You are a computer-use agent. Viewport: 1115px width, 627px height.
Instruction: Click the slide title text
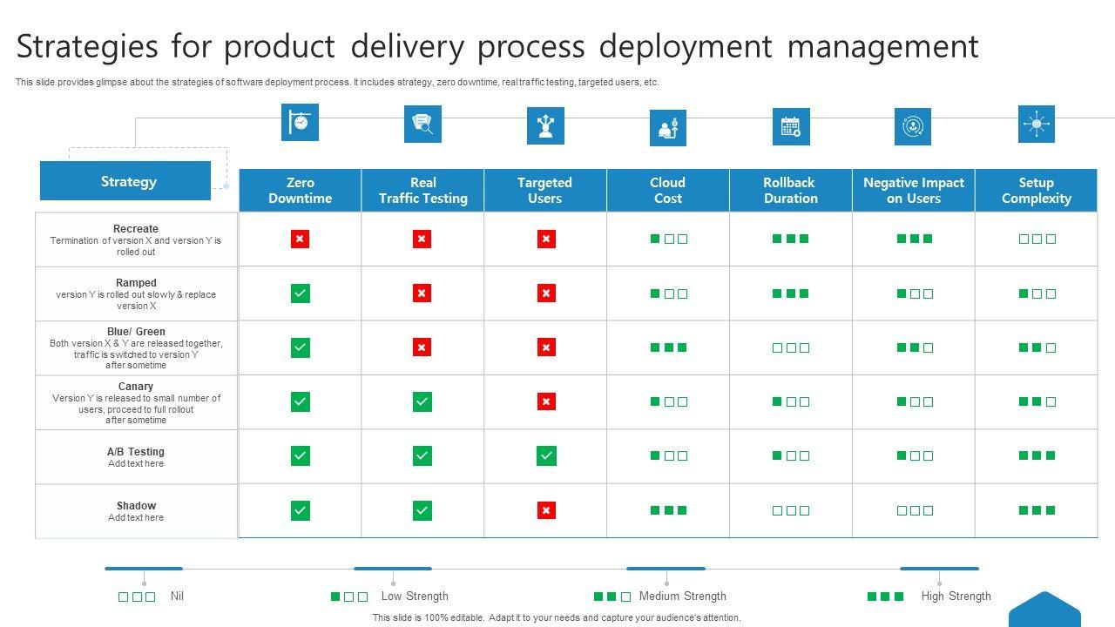click(x=497, y=46)
